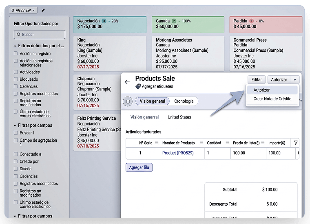Click the Importe($) column header

click(277, 143)
